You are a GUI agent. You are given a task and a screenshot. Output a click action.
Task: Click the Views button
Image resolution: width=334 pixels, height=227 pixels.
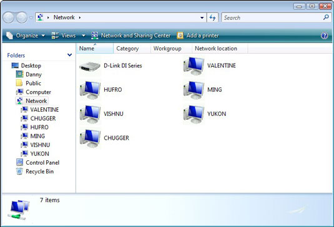point(64,36)
